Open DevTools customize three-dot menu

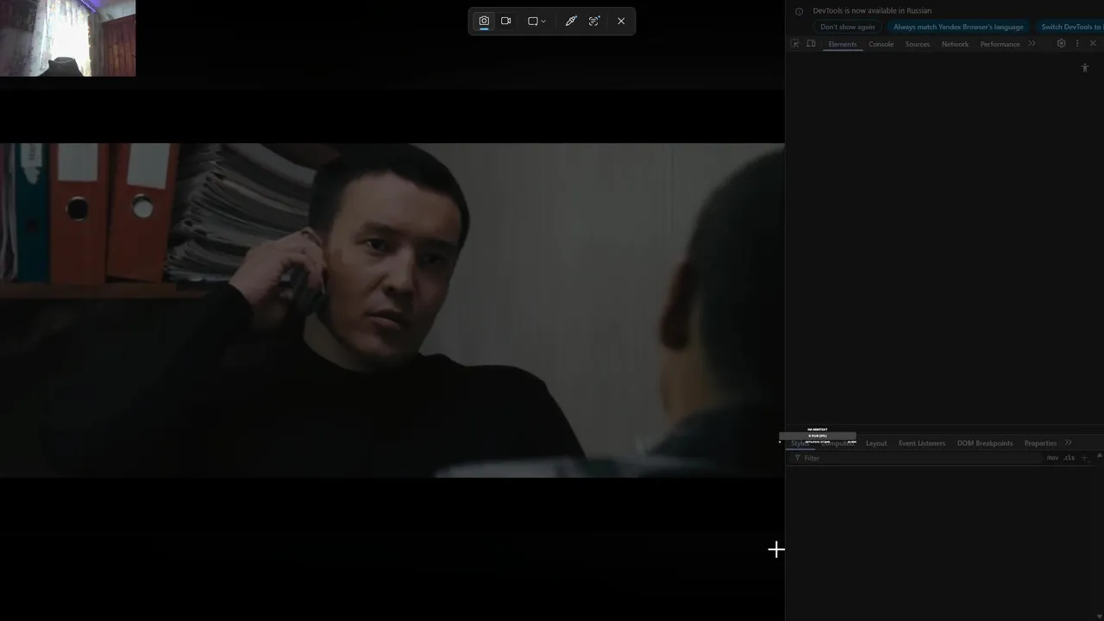point(1076,44)
